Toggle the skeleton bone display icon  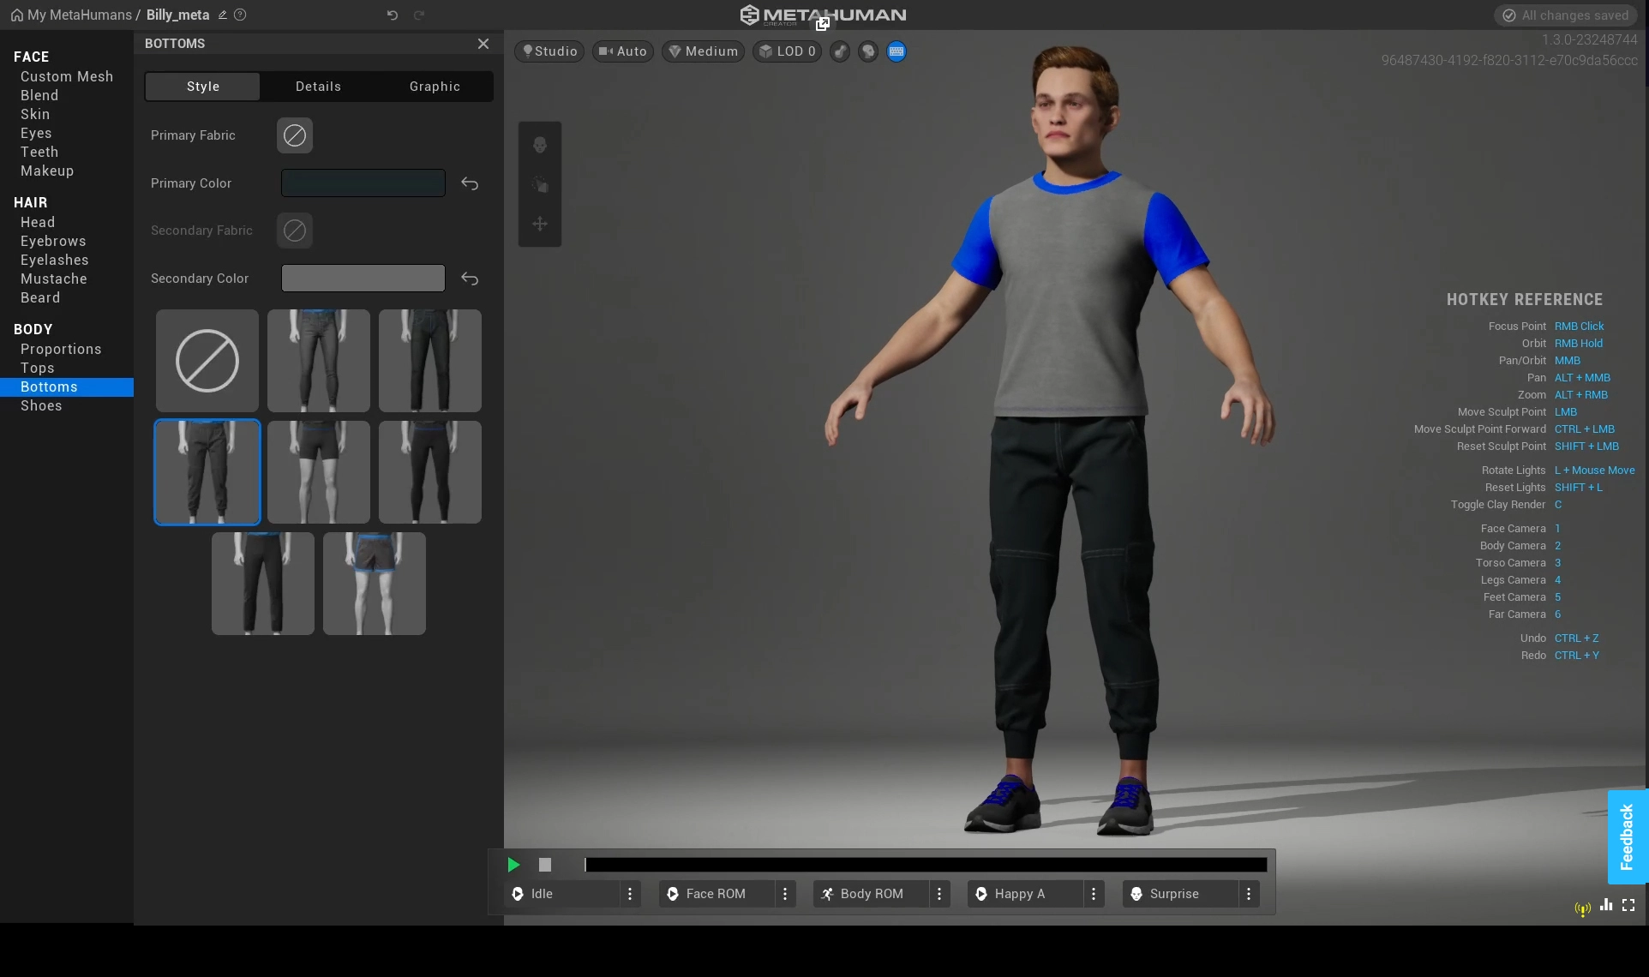click(x=840, y=51)
